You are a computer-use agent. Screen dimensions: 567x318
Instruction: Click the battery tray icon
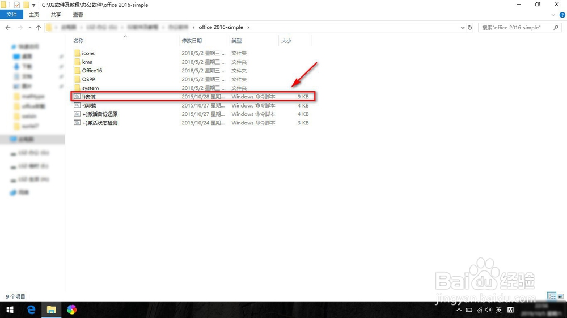(x=469, y=310)
